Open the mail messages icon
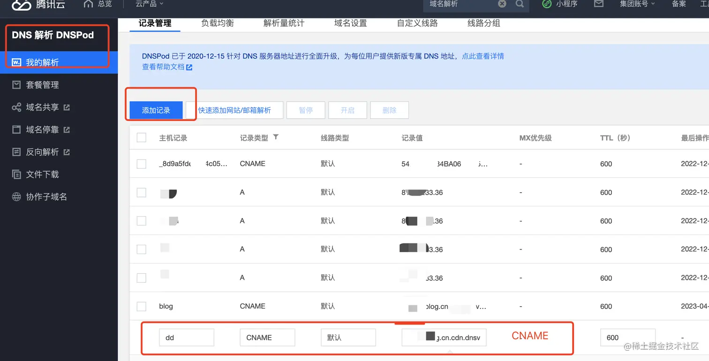This screenshot has height=361, width=709. click(x=598, y=4)
